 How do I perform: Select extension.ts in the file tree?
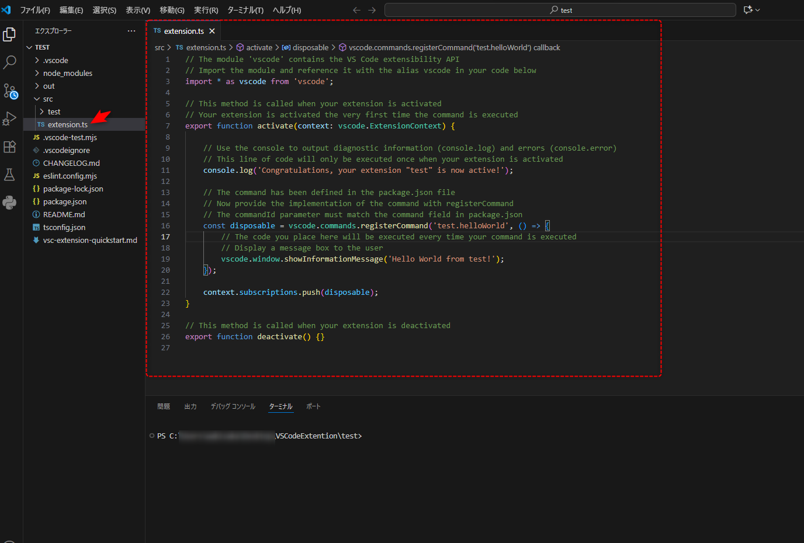click(x=84, y=124)
